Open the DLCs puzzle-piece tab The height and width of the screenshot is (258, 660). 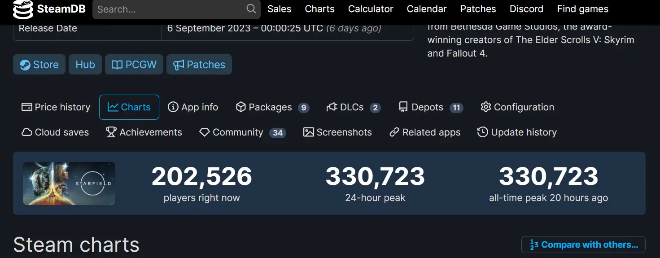(x=354, y=107)
